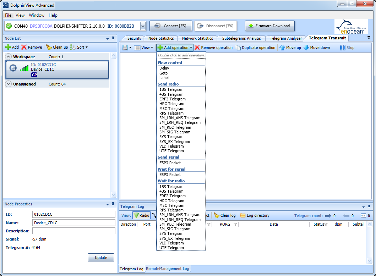Click the Stop icon in toolbar
The width and height of the screenshot is (376, 276).
pos(343,48)
